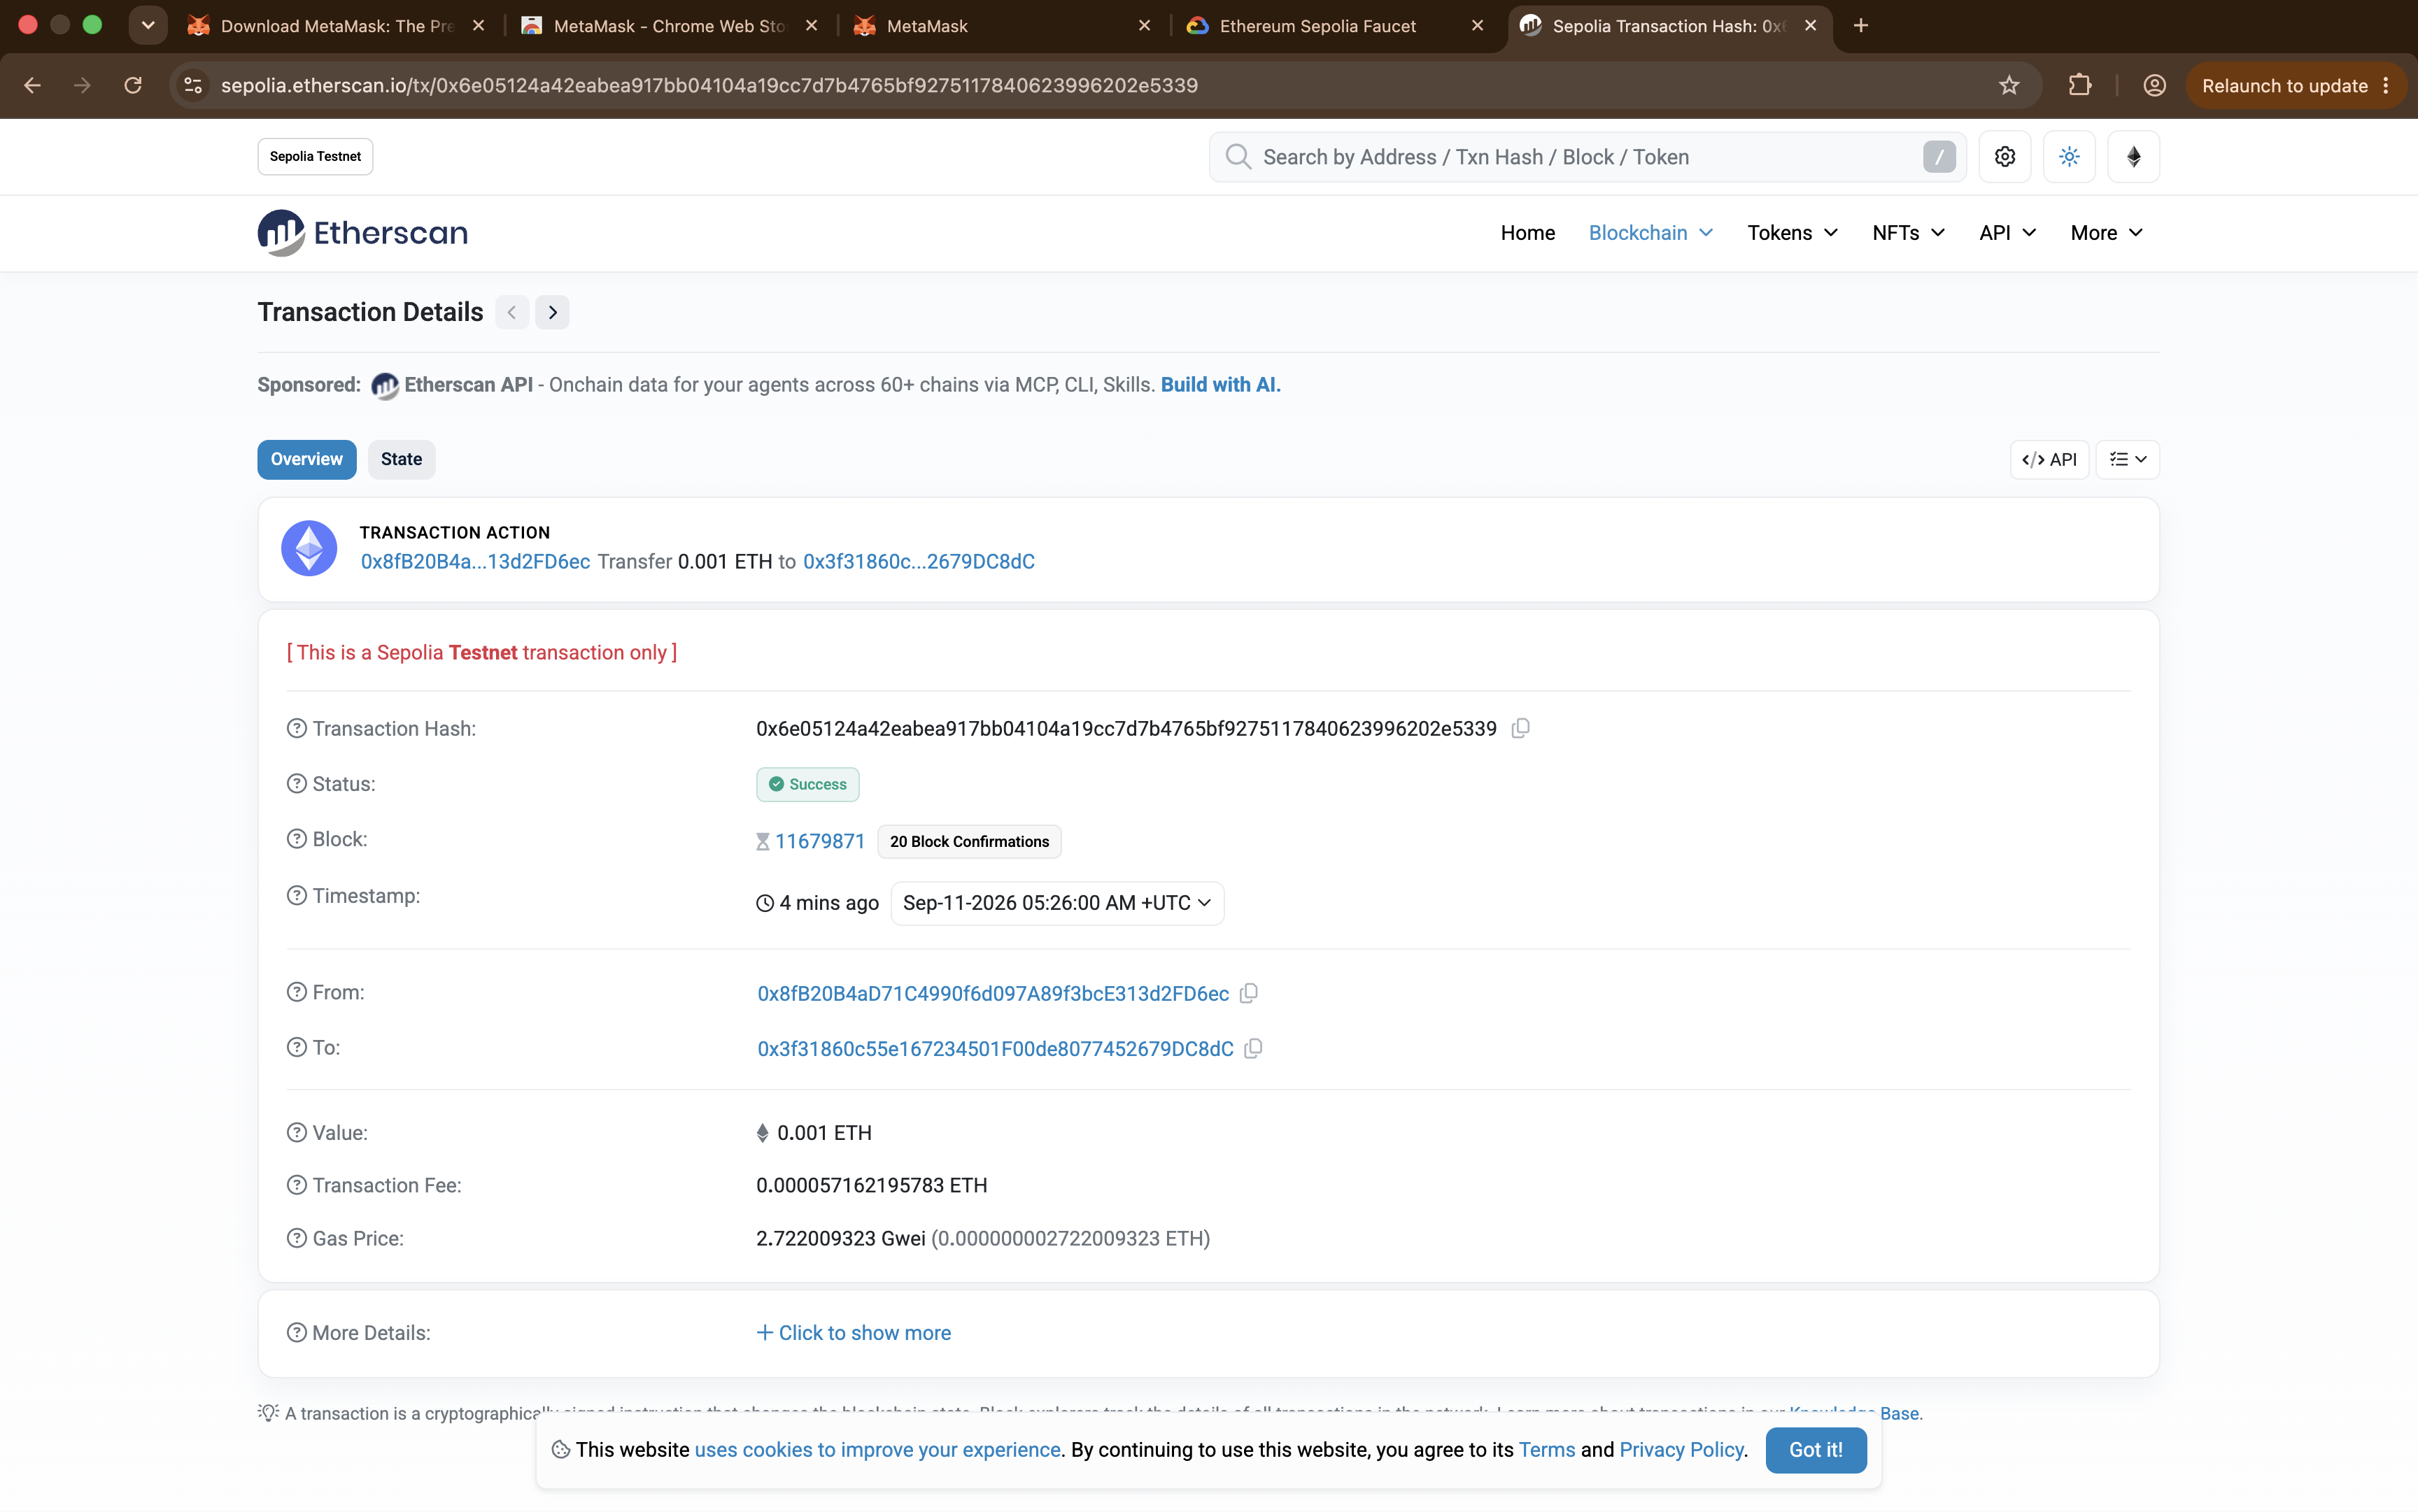Open site settings gear icon
The width and height of the screenshot is (2418, 1512).
(x=2005, y=157)
